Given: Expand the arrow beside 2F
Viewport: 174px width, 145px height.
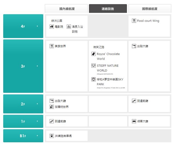Looking at the screenshot, I should click(38, 104).
